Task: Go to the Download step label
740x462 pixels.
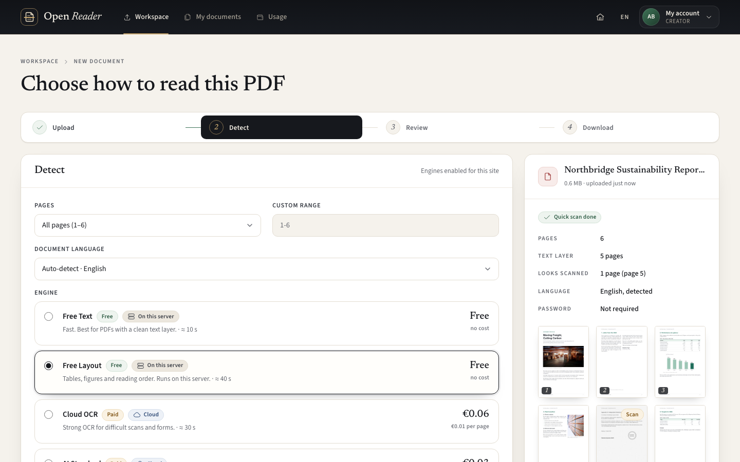Action: point(598,128)
